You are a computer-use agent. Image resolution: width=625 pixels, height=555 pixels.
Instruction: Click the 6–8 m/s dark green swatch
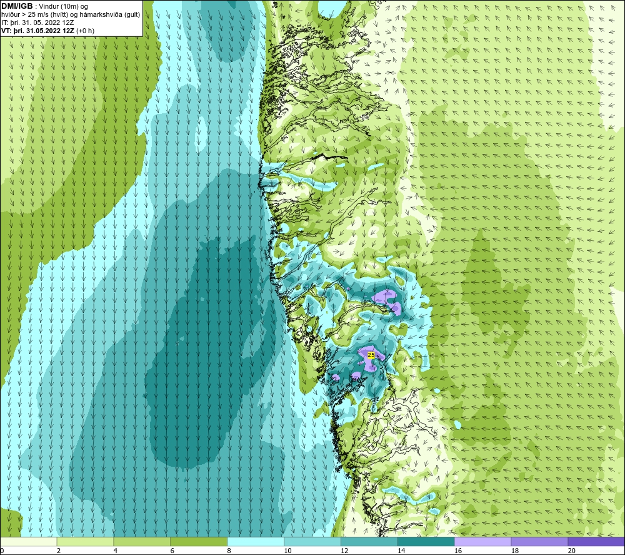(199, 541)
